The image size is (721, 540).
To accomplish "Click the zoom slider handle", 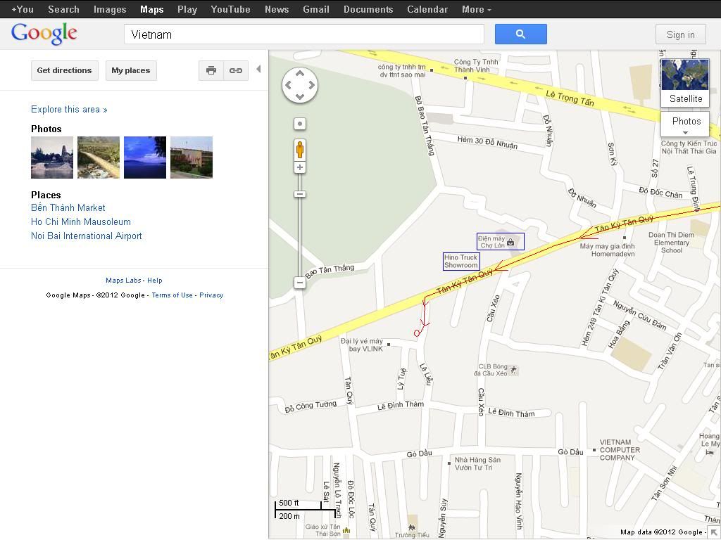I will pos(300,194).
